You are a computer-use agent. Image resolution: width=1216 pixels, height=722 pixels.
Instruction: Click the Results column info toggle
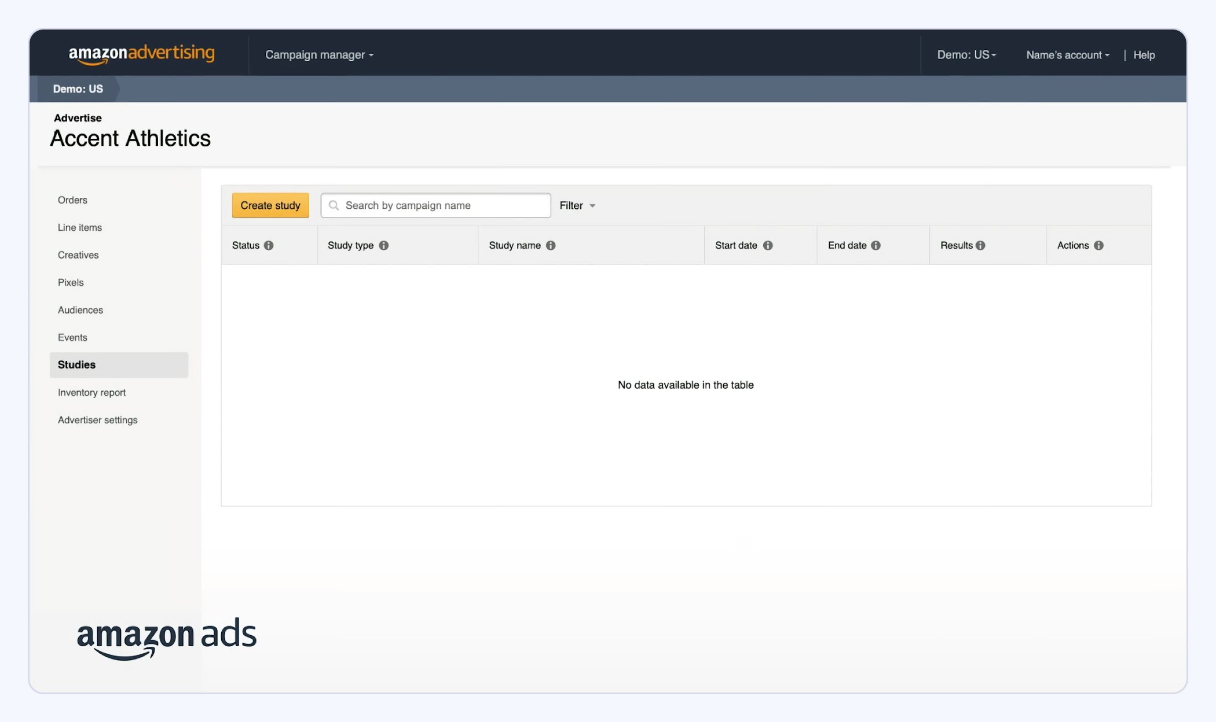point(981,244)
